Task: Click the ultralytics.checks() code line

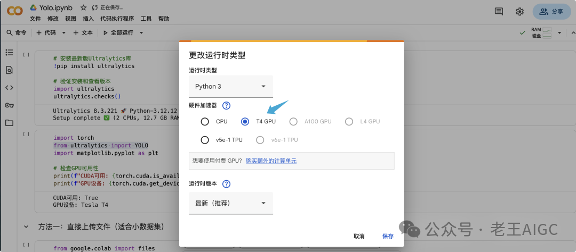Action: (87, 96)
